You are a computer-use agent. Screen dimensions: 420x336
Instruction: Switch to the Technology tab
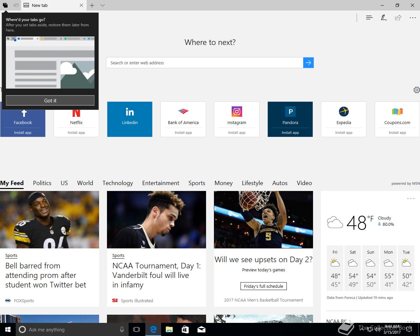[x=117, y=183]
